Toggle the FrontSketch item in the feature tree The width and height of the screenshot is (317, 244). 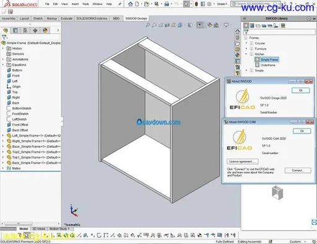tap(20, 114)
